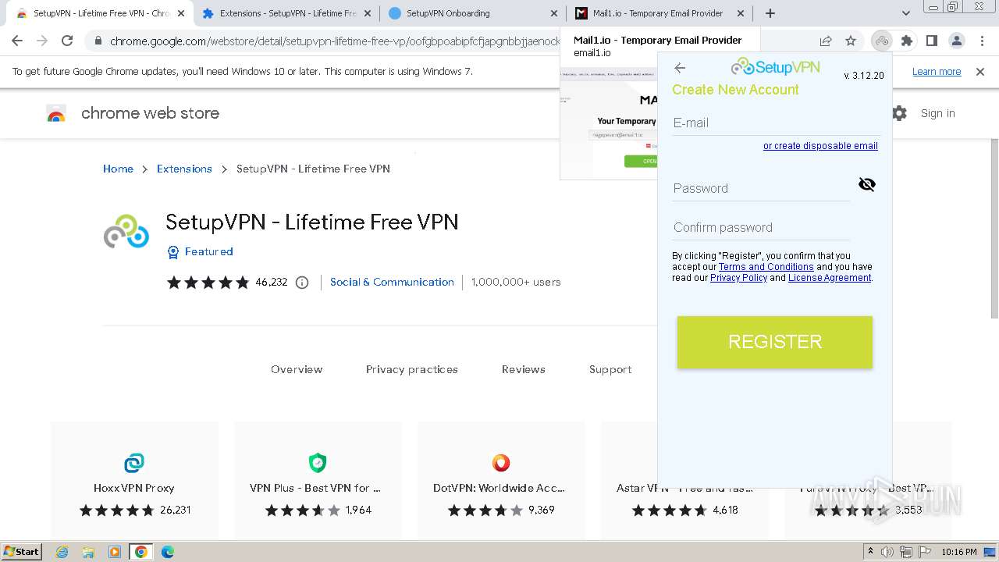The image size is (999, 562).
Task: Reload the current page
Action: [67, 41]
